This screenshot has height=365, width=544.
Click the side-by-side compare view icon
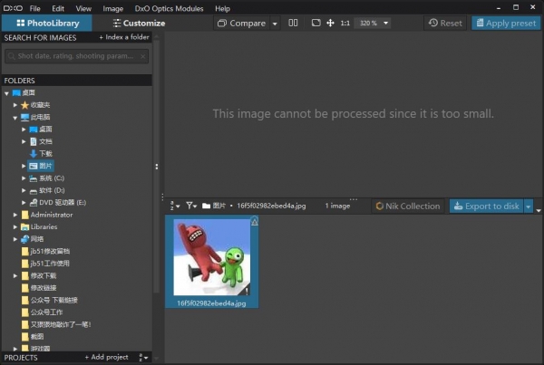coord(293,23)
